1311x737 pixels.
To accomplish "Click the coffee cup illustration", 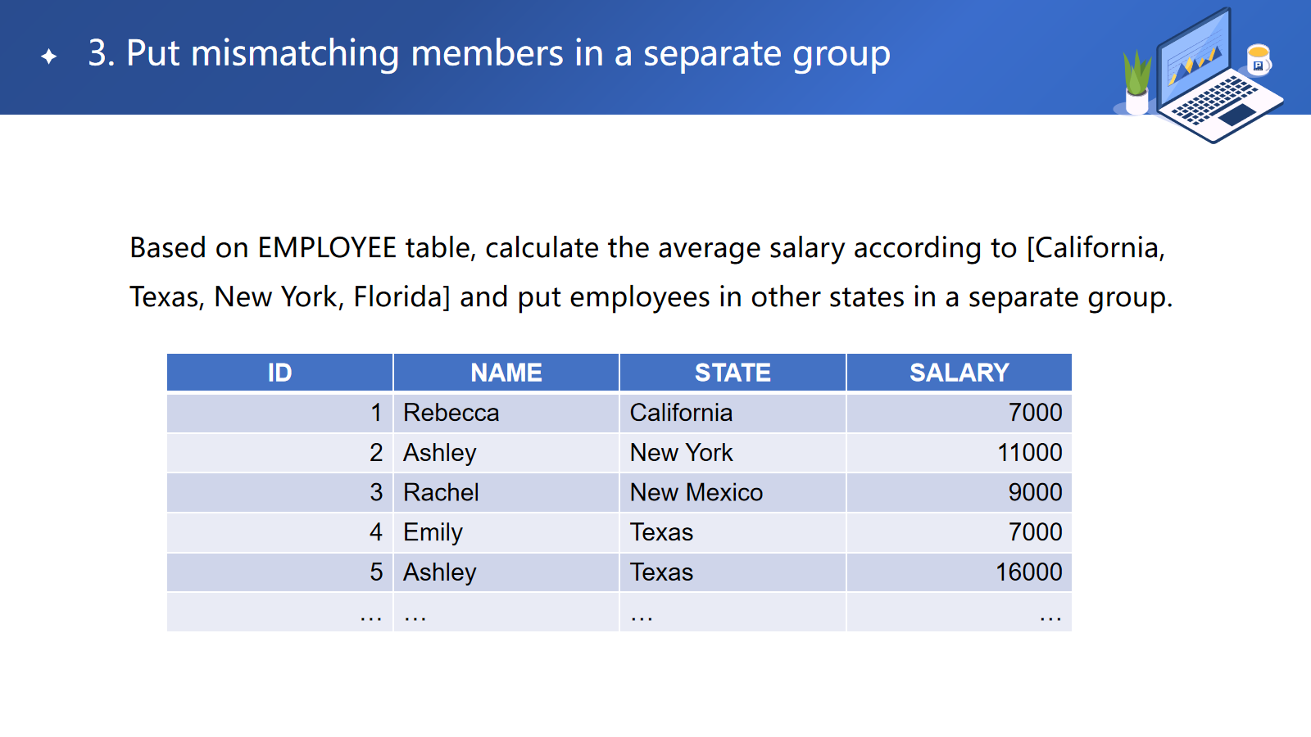I will pyautogui.click(x=1258, y=60).
